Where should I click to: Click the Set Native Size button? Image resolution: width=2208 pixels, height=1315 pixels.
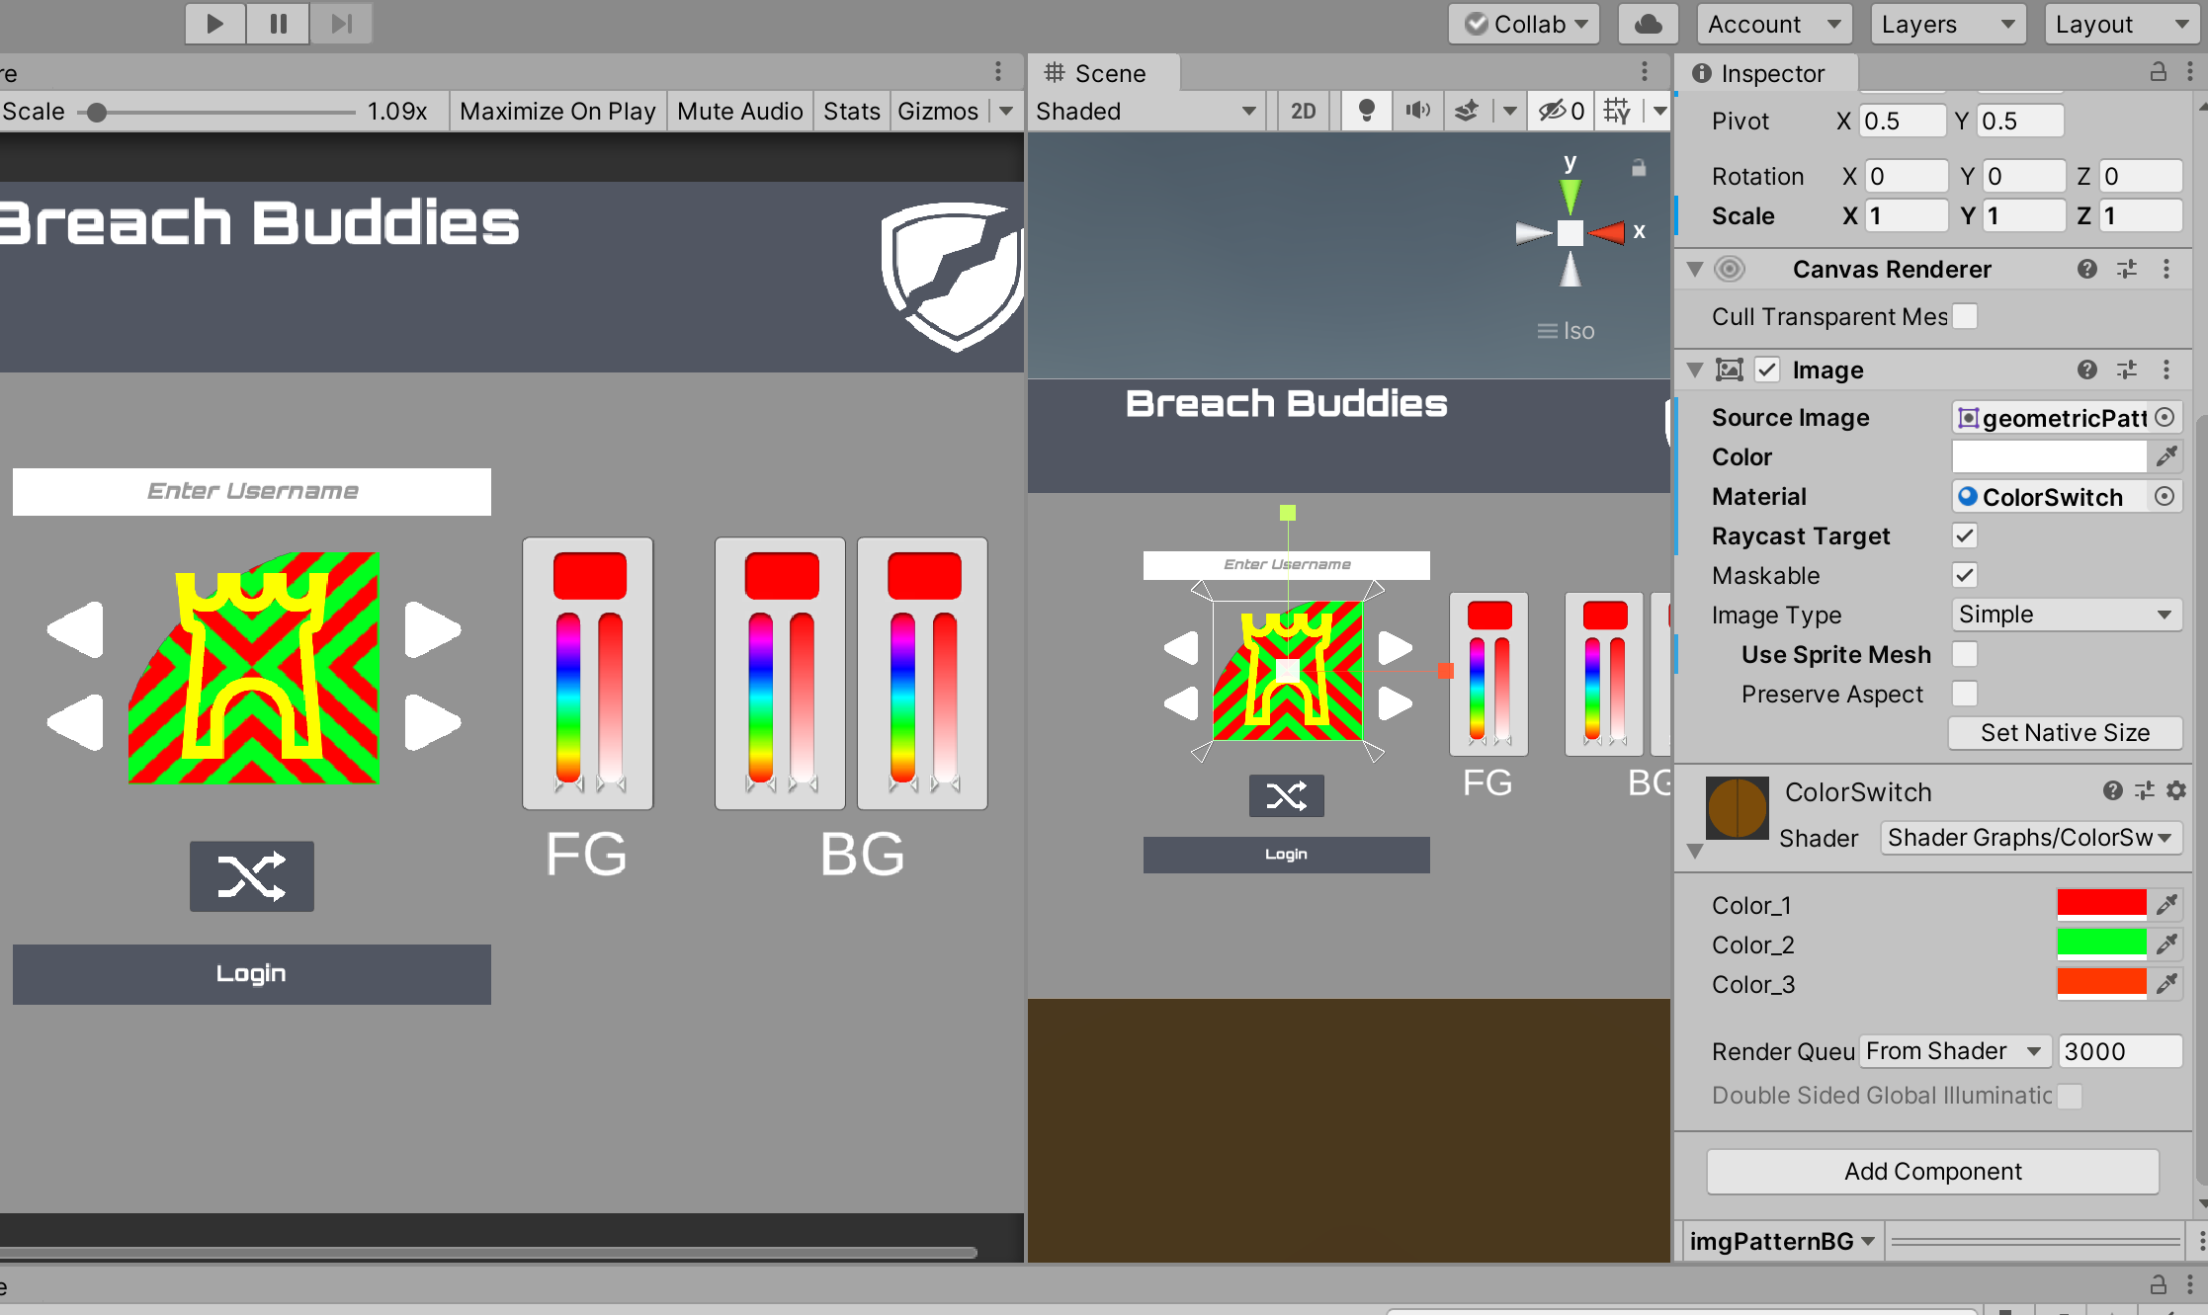click(2065, 732)
